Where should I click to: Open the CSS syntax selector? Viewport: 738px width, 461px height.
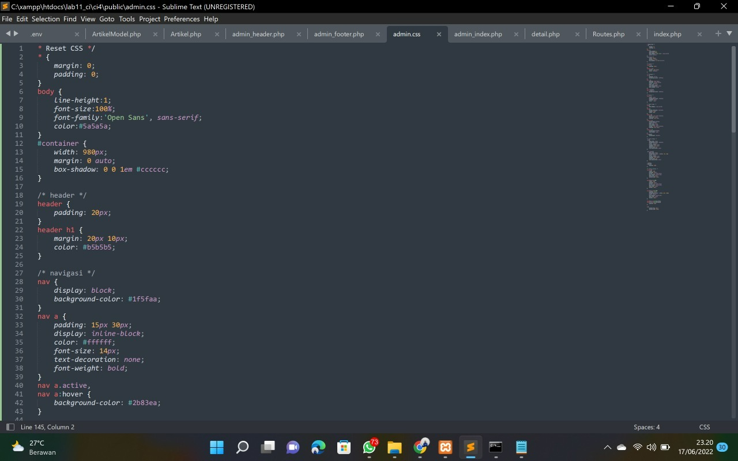pyautogui.click(x=705, y=427)
